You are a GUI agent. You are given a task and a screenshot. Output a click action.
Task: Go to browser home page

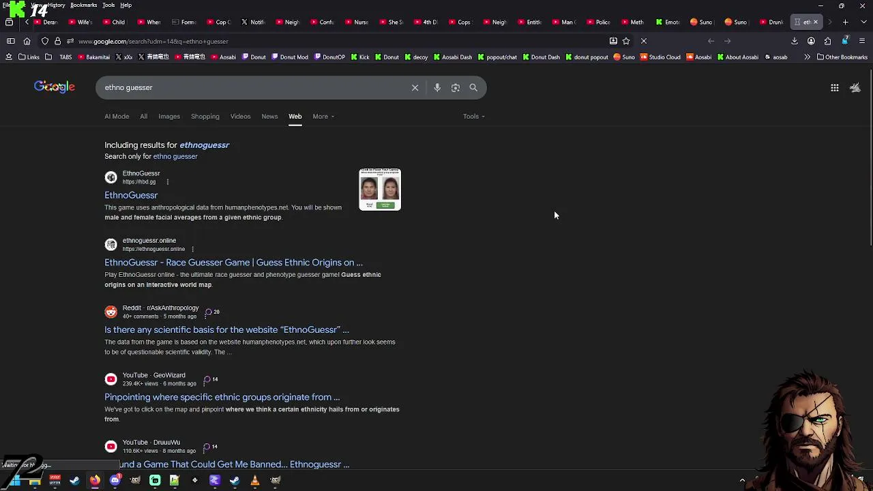pos(27,41)
